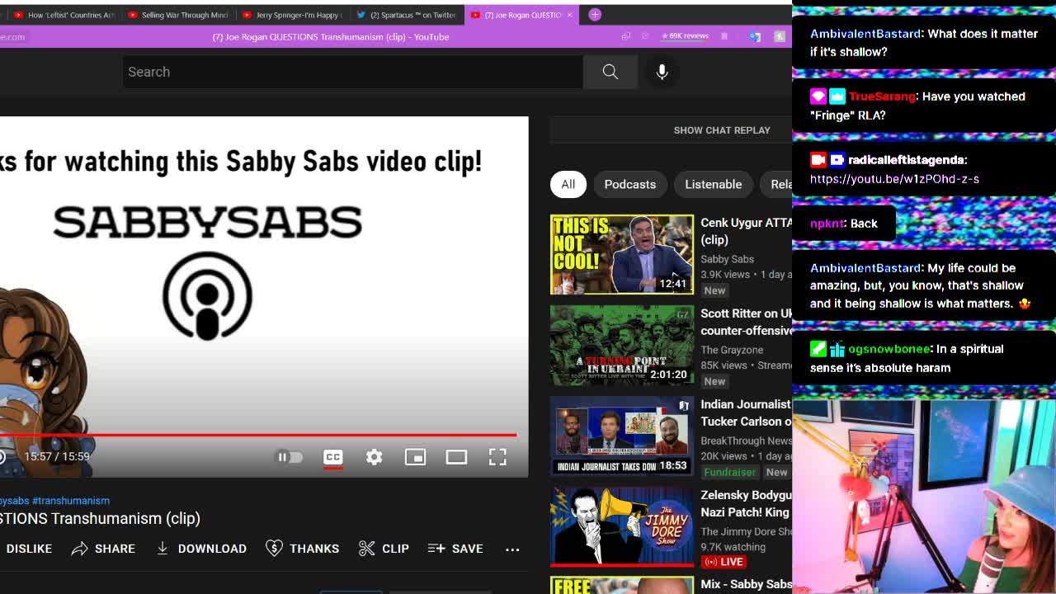Click the 15:57 / 15:59 time display

[57, 456]
